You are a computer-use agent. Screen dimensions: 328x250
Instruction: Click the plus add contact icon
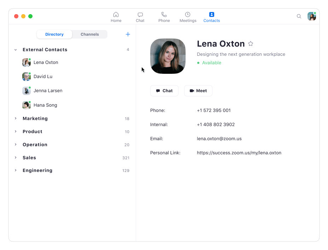tap(128, 34)
